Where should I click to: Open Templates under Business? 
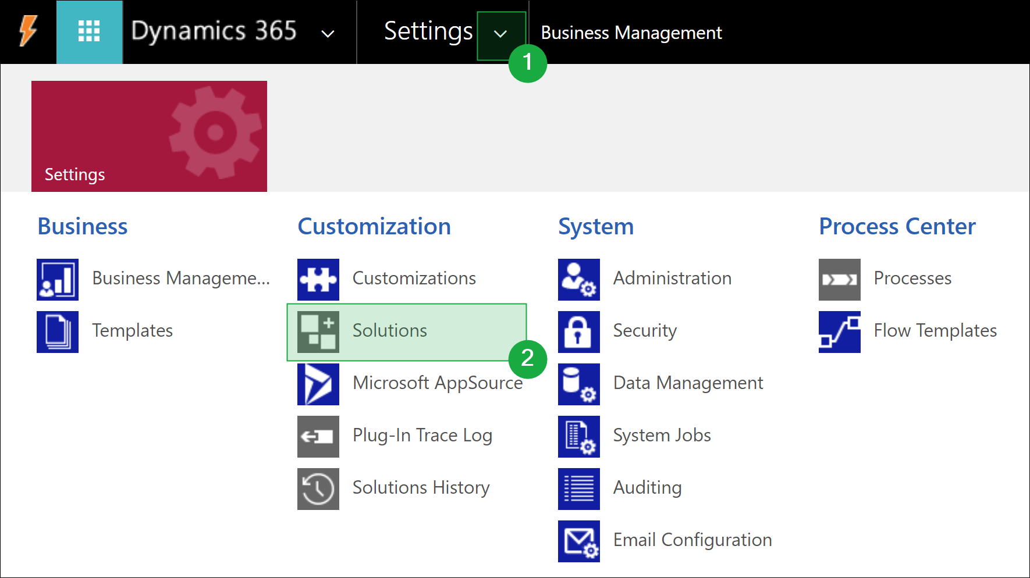(x=133, y=331)
